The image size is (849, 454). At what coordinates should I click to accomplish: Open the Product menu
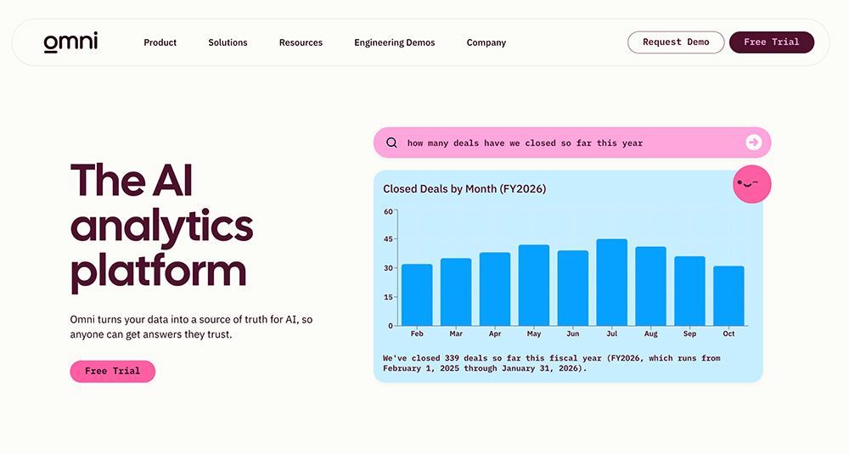160,42
